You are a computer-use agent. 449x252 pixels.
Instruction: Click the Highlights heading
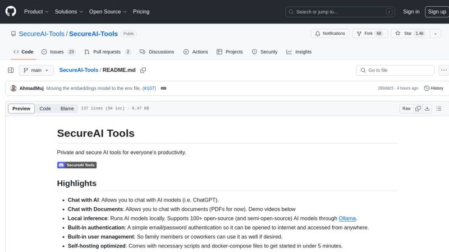pos(77,184)
